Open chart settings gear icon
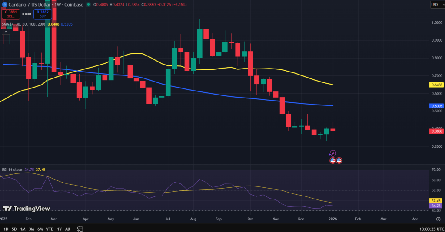 (x=438, y=219)
